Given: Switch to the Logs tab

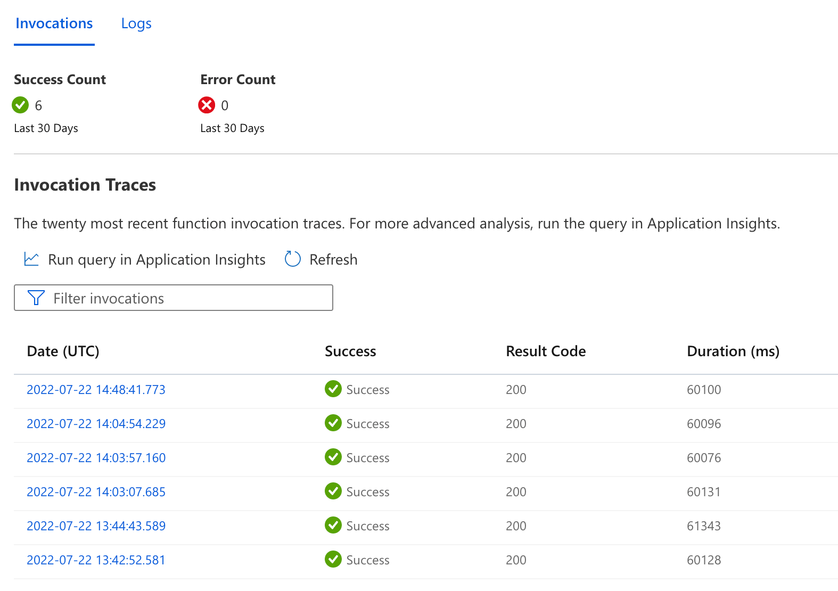Looking at the screenshot, I should click(x=136, y=24).
